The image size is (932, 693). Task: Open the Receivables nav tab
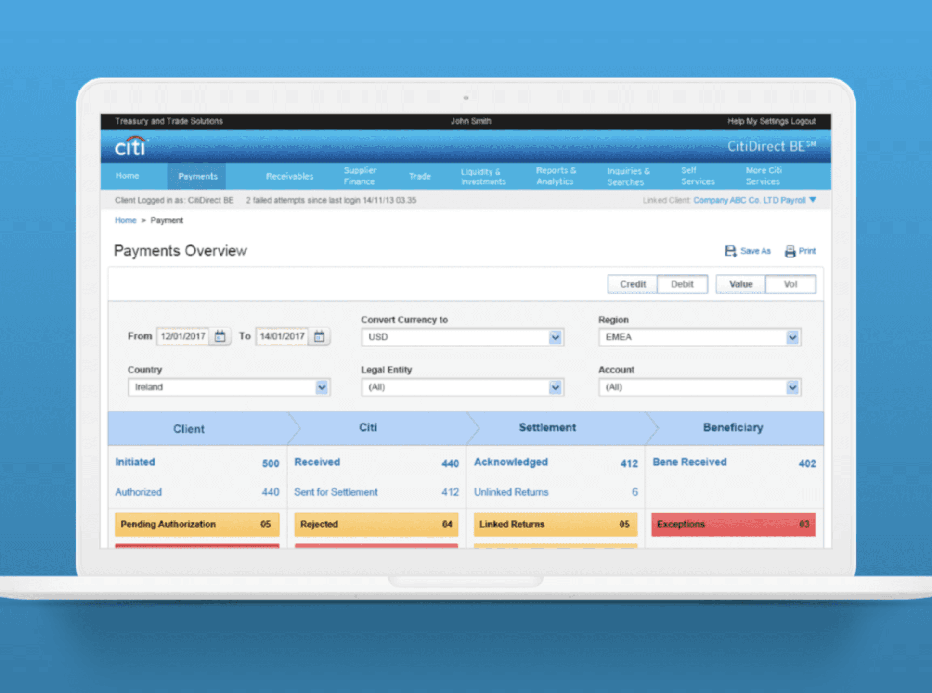(289, 176)
